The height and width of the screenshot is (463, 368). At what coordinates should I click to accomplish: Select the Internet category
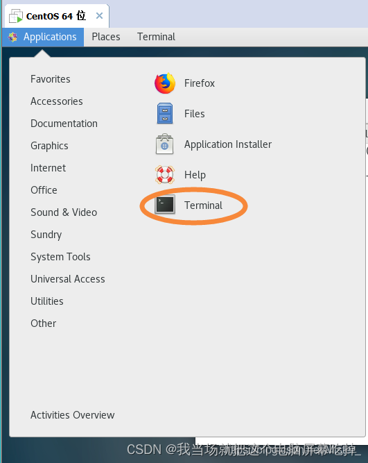click(48, 168)
